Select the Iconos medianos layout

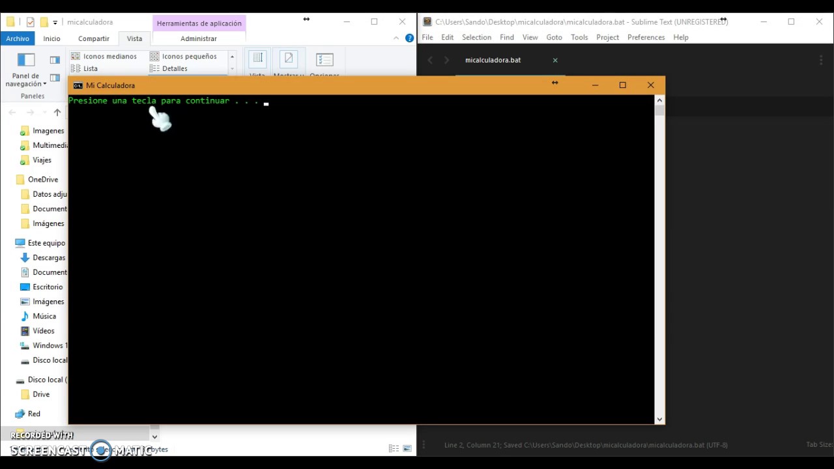104,56
